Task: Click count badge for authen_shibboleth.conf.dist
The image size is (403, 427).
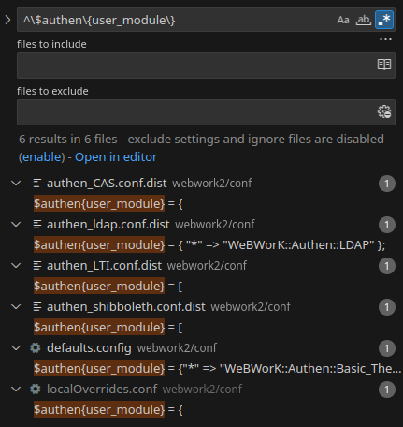Action: [x=387, y=307]
